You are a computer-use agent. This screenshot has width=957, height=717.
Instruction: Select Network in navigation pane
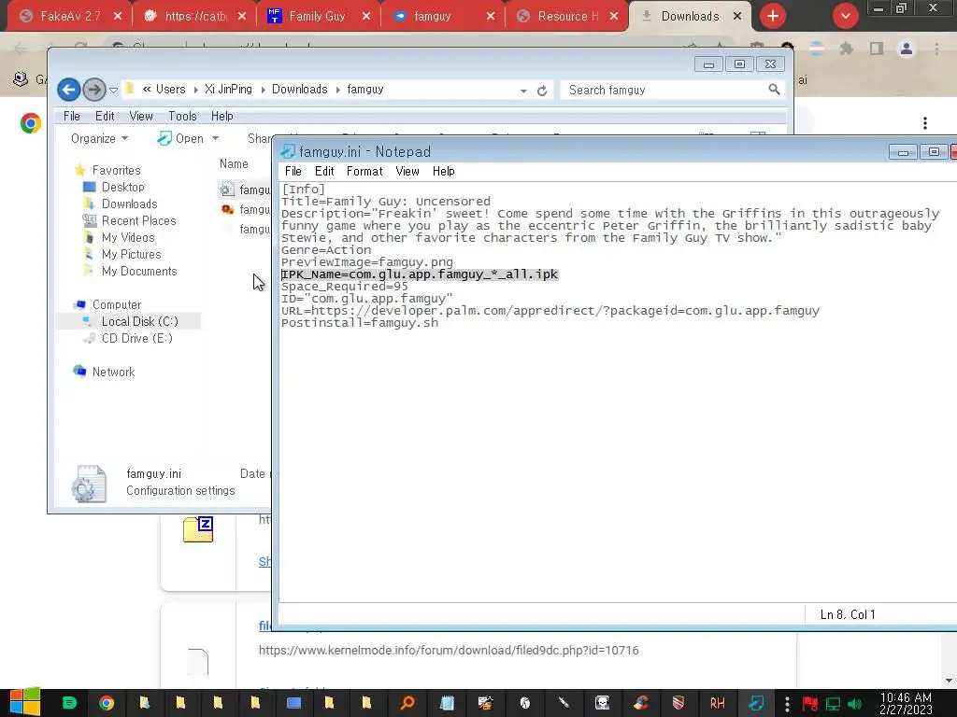(x=113, y=372)
